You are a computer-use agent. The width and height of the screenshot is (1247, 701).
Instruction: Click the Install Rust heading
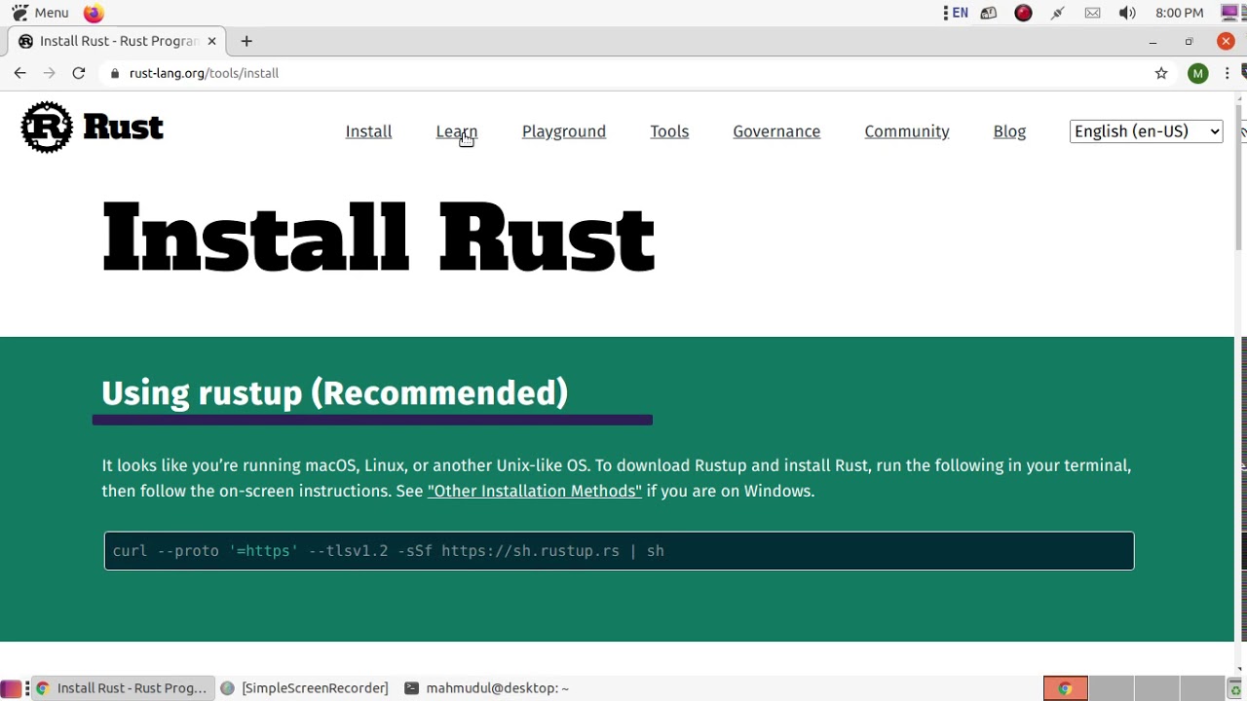(379, 238)
